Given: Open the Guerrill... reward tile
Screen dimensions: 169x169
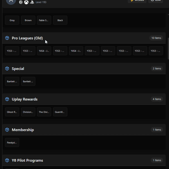Looking at the screenshot, I should 60,112.
